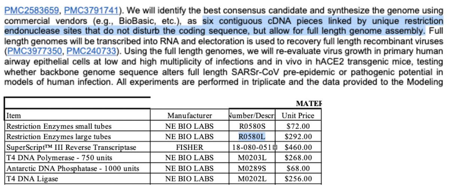Click the Unit Price column header

pos(298,116)
